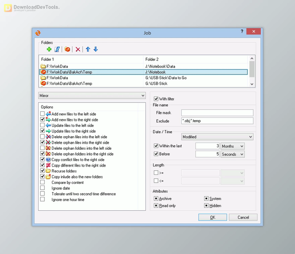Click the 'Within the last' value field
Image resolution: width=295 pixels, height=254 pixels.
pyautogui.click(x=207, y=146)
